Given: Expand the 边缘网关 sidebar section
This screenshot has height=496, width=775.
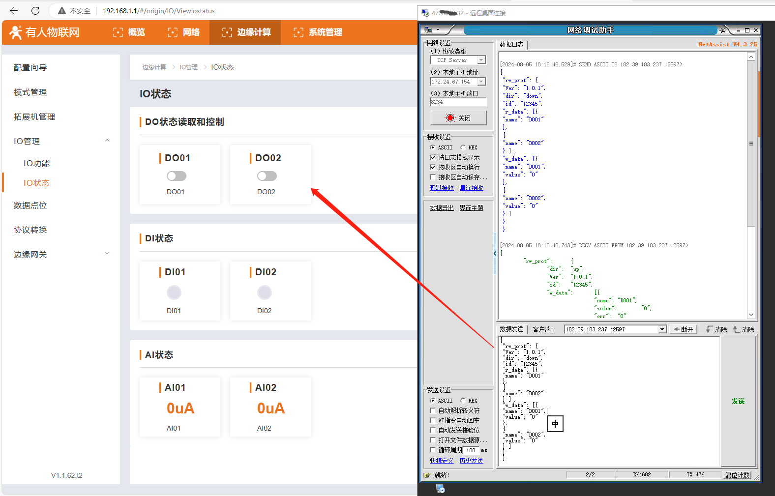Looking at the screenshot, I should pyautogui.click(x=107, y=254).
